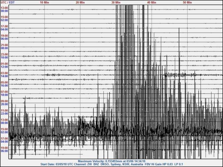Click the 10:00 EDT row label
This screenshot has height=167, width=223.
click(x=4, y=58)
